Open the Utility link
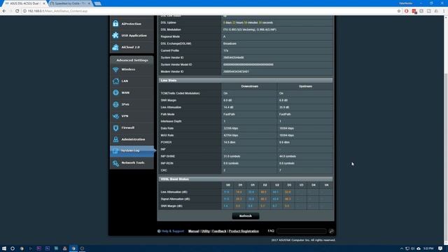This screenshot has width=448, height=252. 205,231
